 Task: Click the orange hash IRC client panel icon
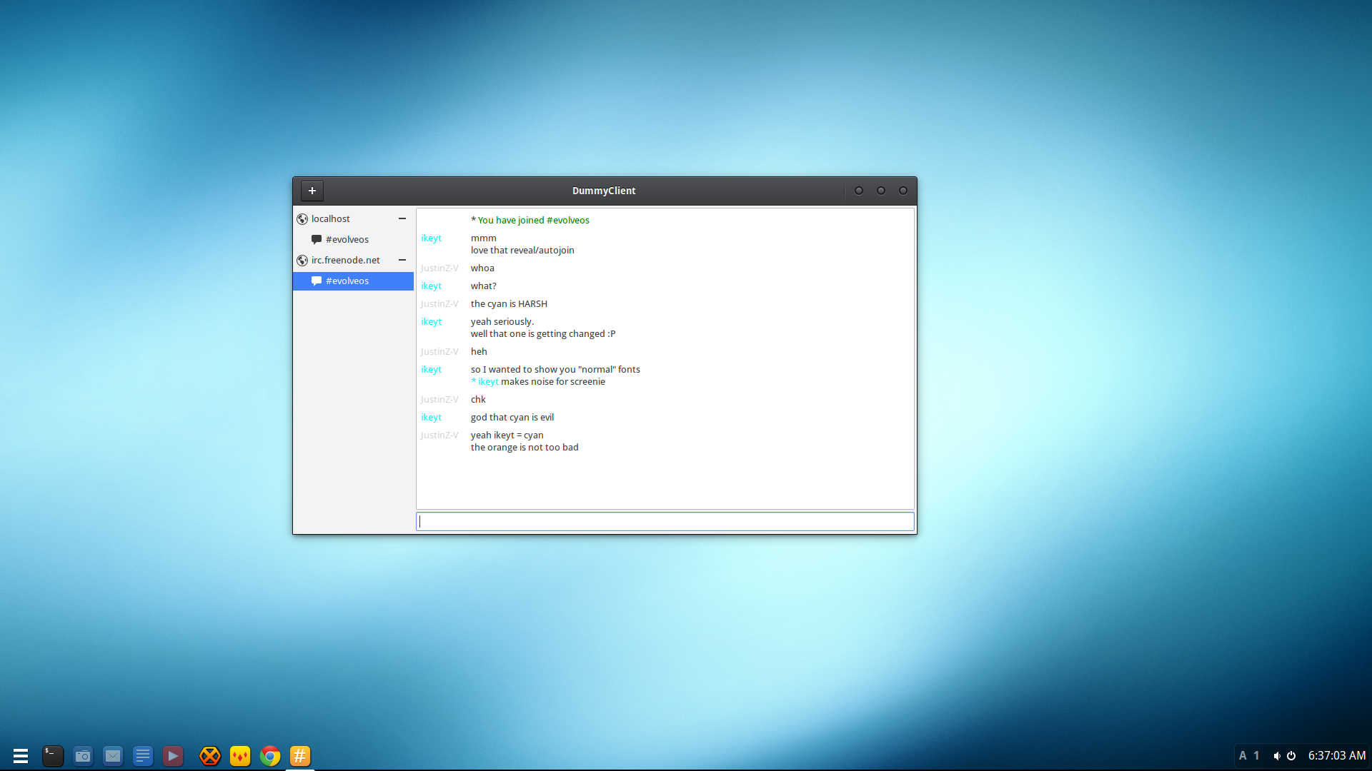tap(300, 755)
